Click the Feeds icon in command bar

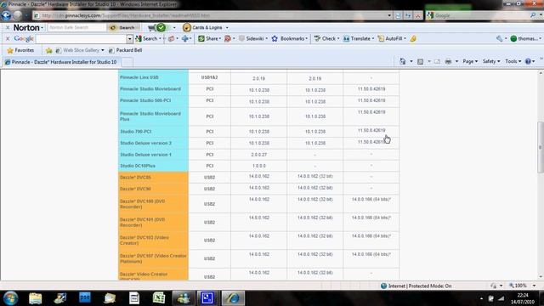tap(420, 61)
